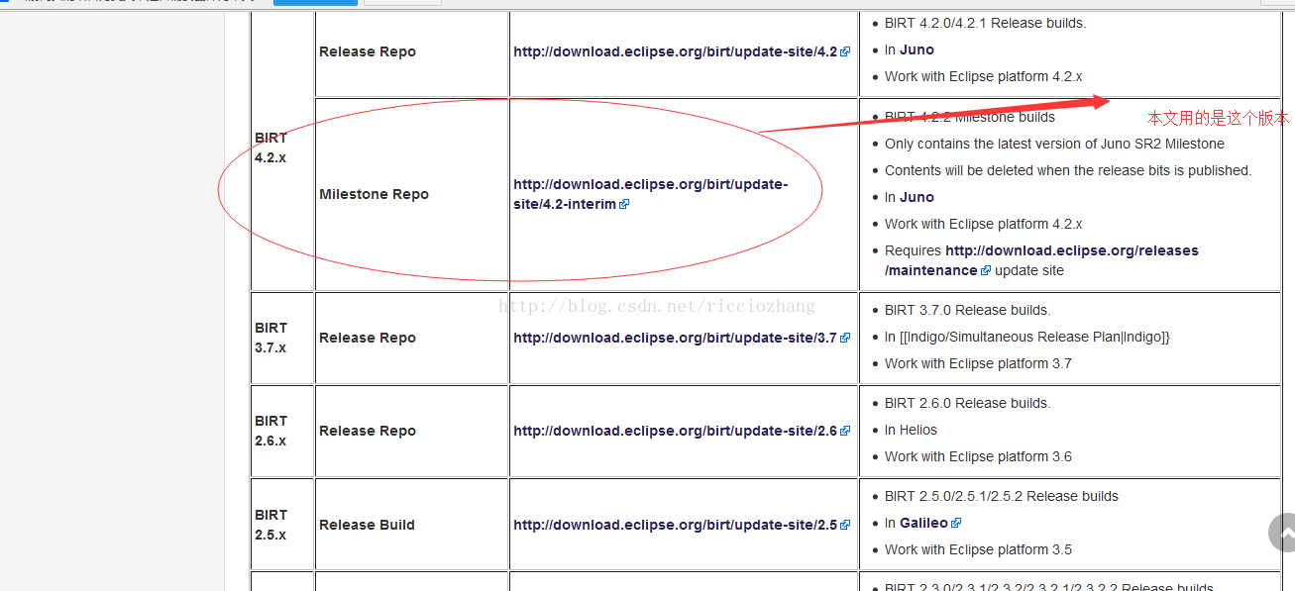Open Juno link in the Milestone Repo row

917,197
